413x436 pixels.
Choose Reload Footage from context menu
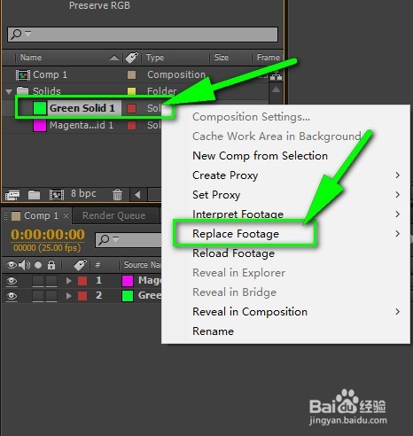pos(233,253)
